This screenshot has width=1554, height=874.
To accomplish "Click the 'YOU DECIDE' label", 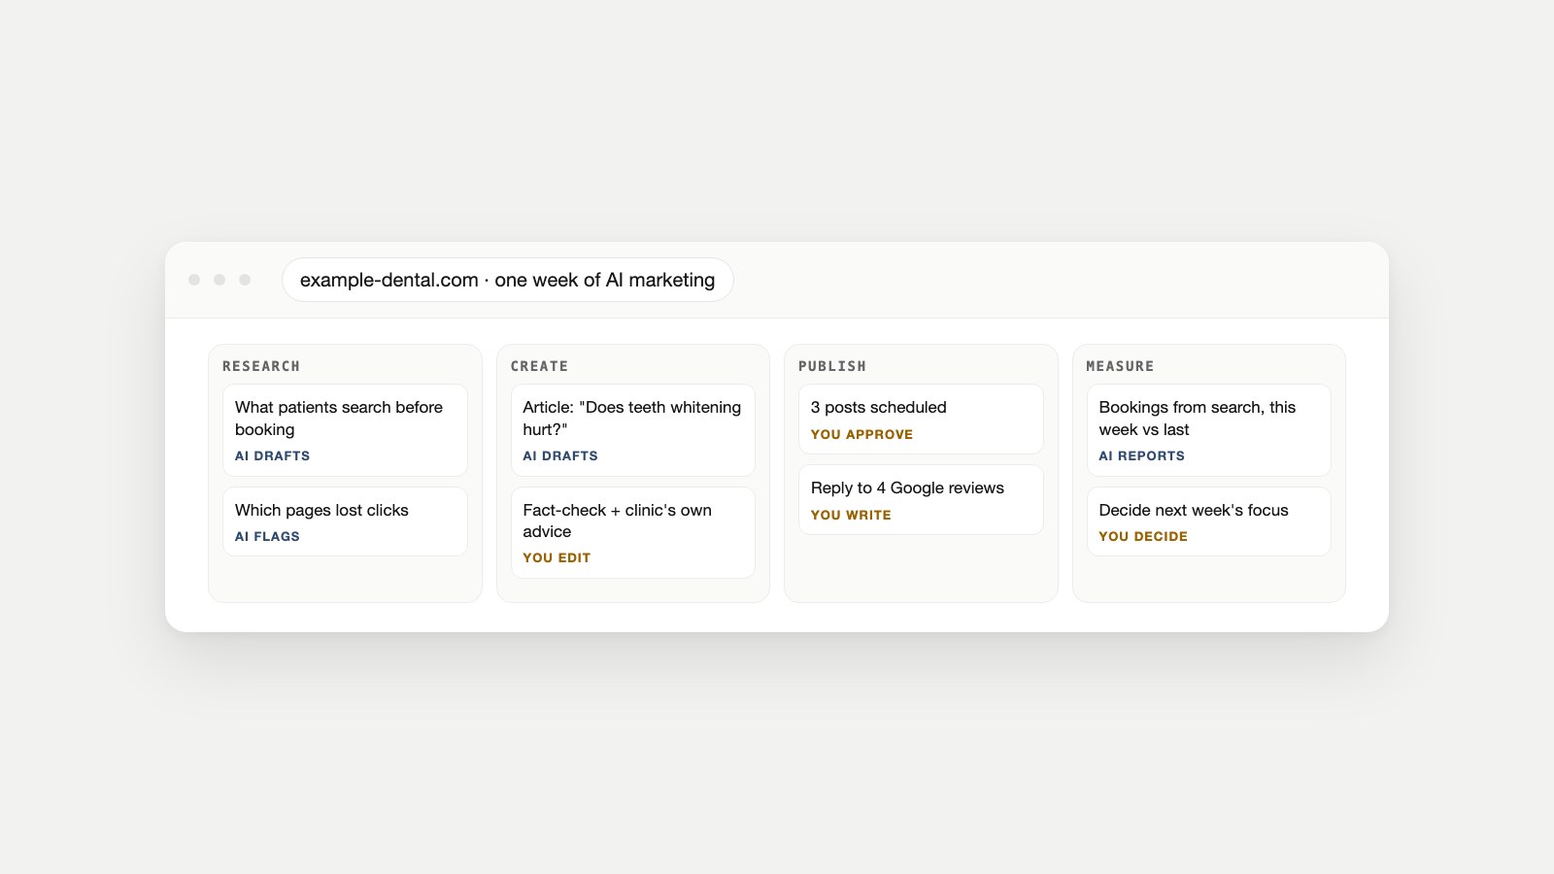I will [1143, 536].
